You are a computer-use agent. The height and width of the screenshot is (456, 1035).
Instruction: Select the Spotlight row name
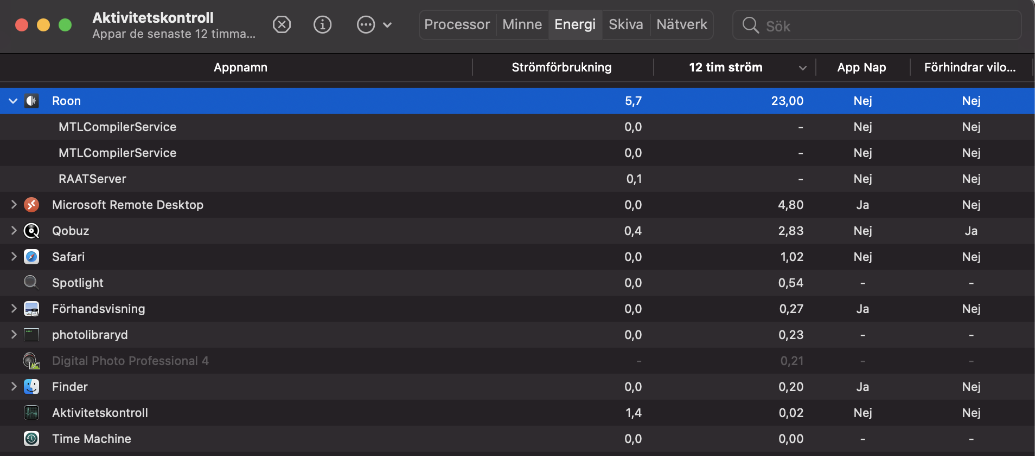coord(78,283)
